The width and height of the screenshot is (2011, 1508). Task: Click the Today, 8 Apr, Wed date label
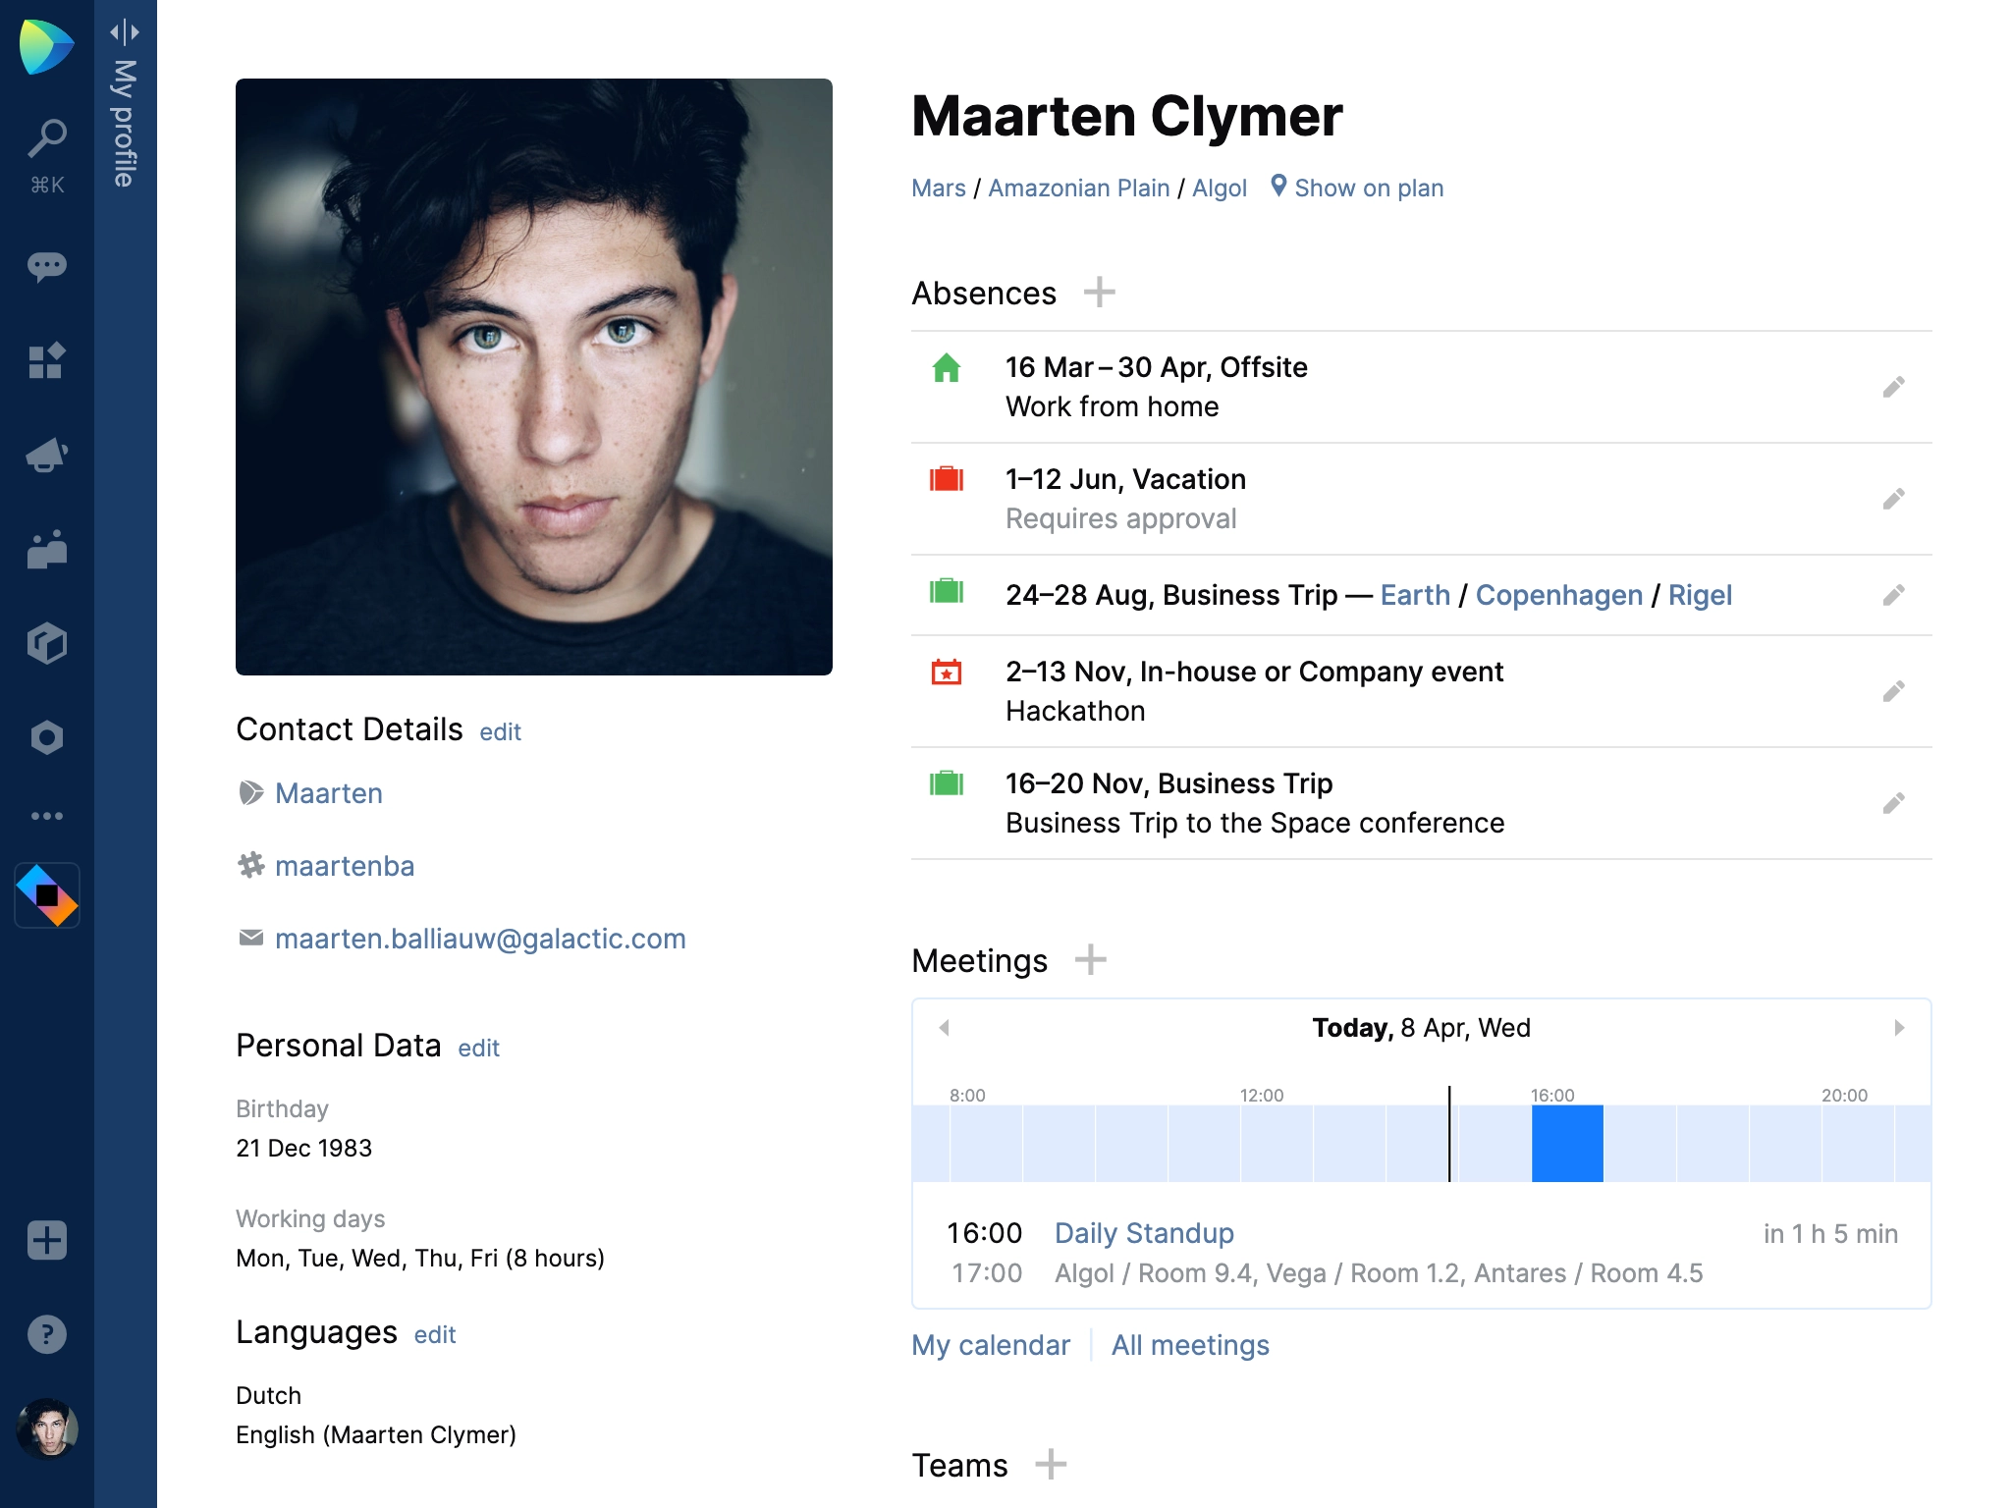(x=1421, y=1028)
